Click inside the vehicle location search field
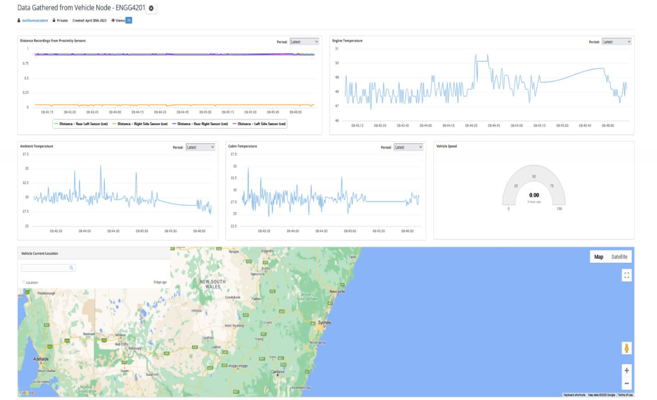This screenshot has height=400, width=657. tap(45, 268)
